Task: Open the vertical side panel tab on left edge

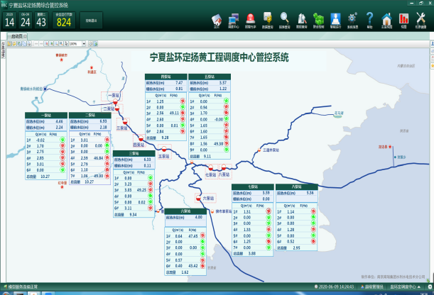Action: pyautogui.click(x=3, y=50)
